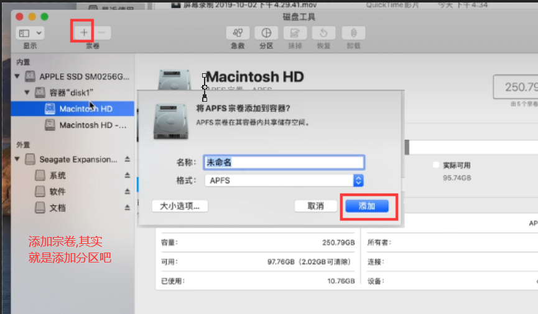Click the 设备 device label
The image size is (538, 314).
click(376, 281)
